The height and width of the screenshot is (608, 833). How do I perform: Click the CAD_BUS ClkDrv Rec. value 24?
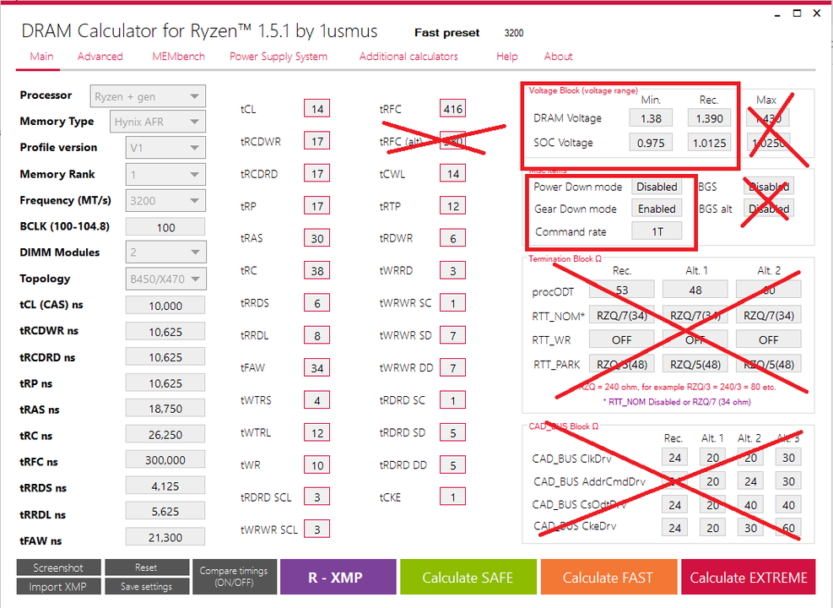674,458
